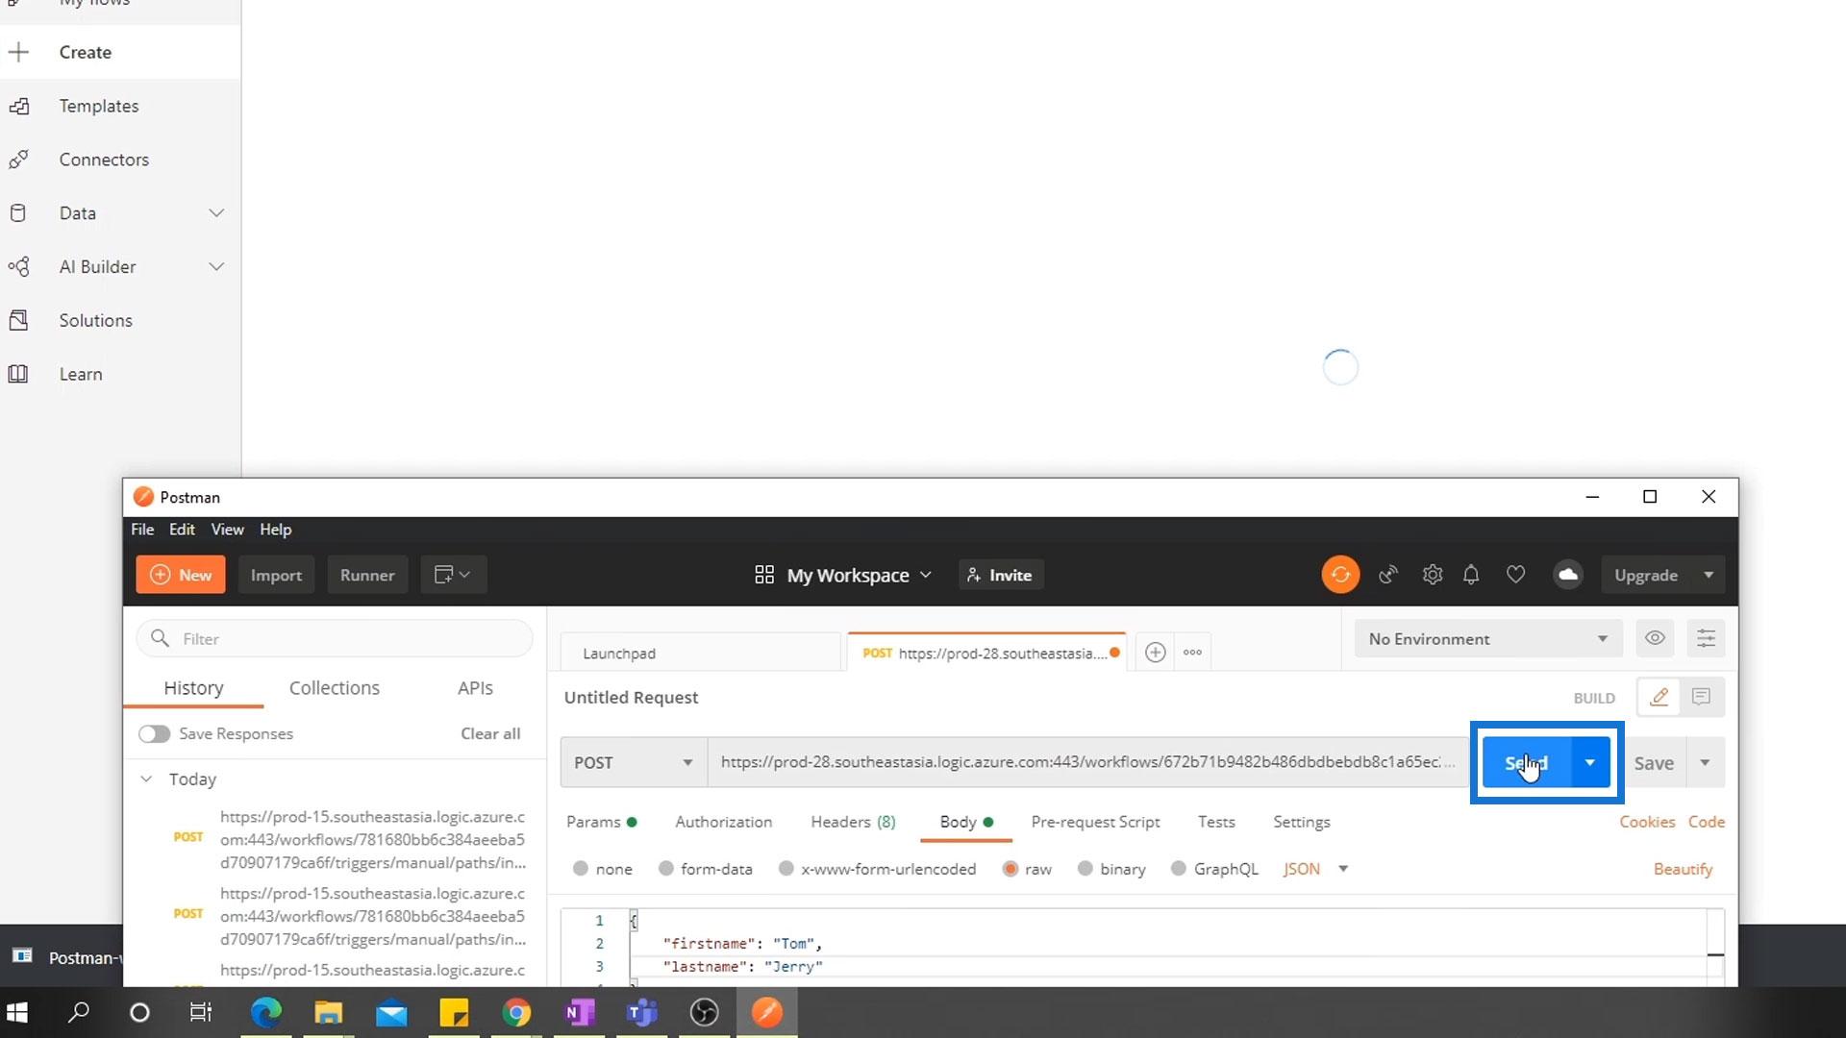
Task: Click the Import button
Action: click(x=276, y=575)
